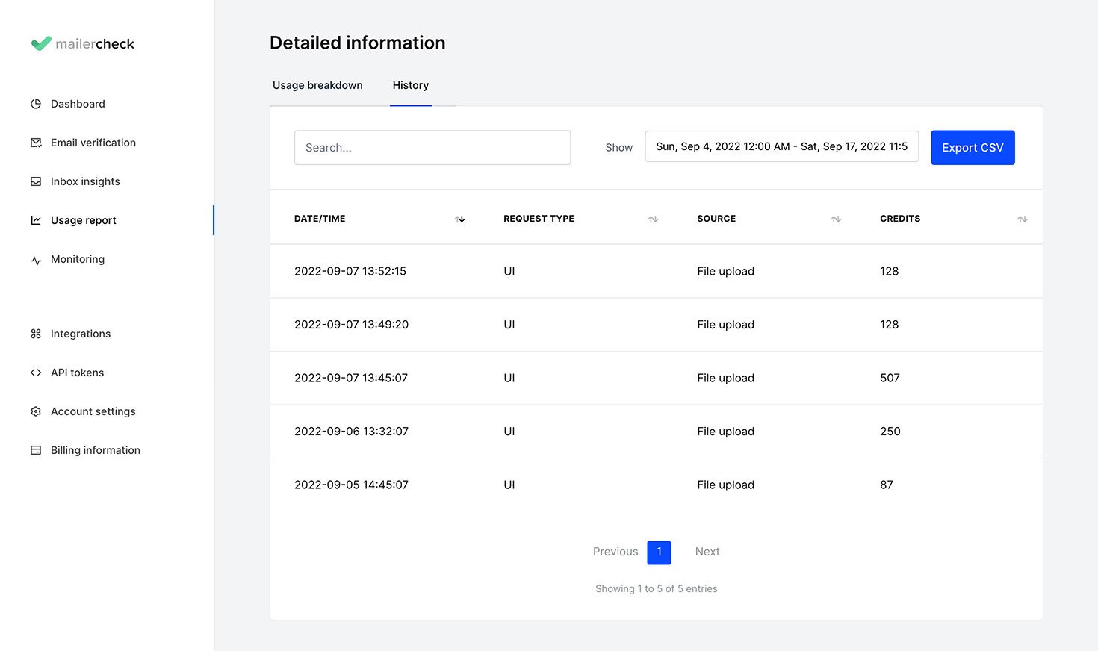Click the Inbox insights tray icon
Screen dimensions: 1098x651
36,181
